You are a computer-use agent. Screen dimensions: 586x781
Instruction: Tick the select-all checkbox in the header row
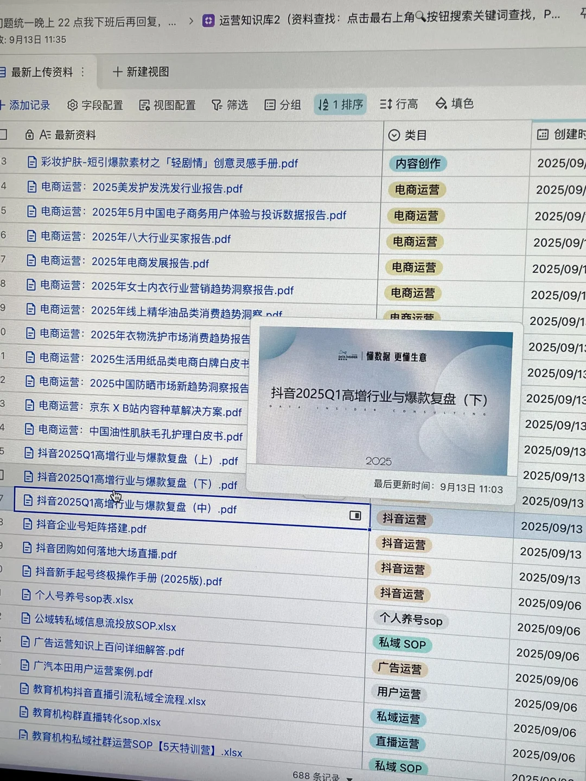pyautogui.click(x=3, y=135)
